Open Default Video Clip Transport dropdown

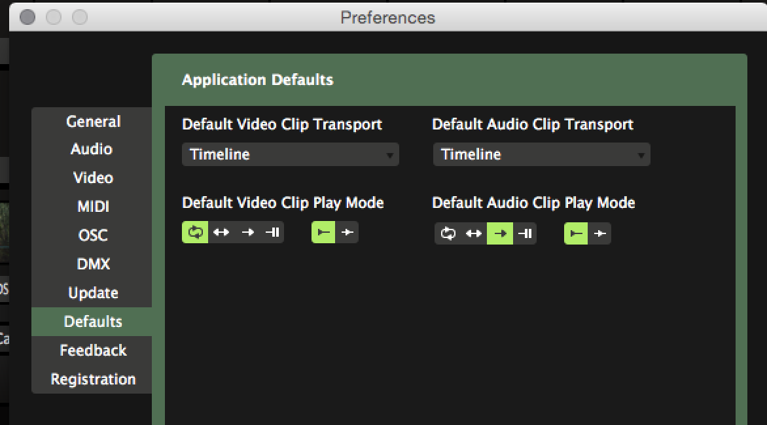click(290, 155)
